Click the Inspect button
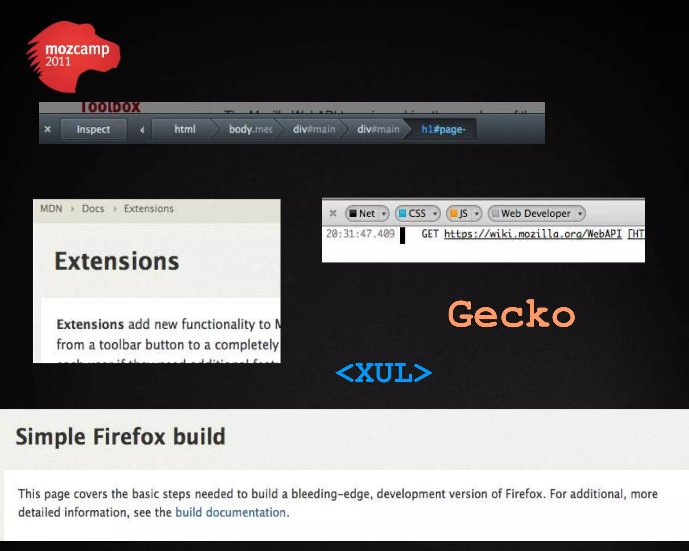This screenshot has width=689, height=551. [x=93, y=129]
